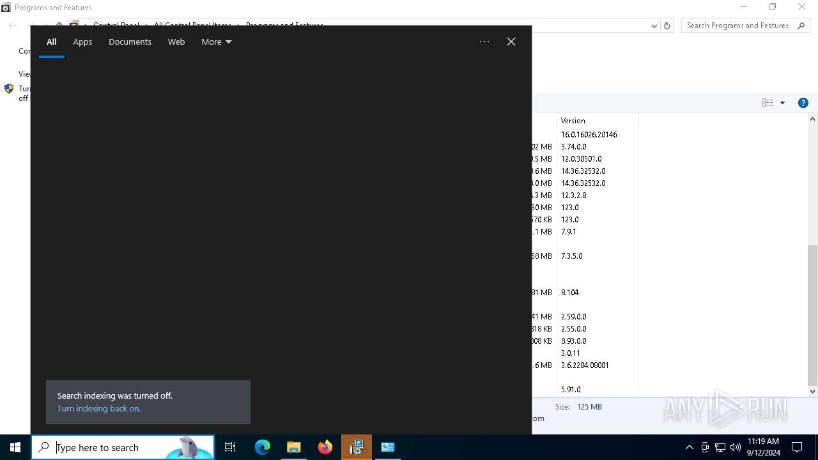Open the search panel options (three dots)

[x=484, y=42]
